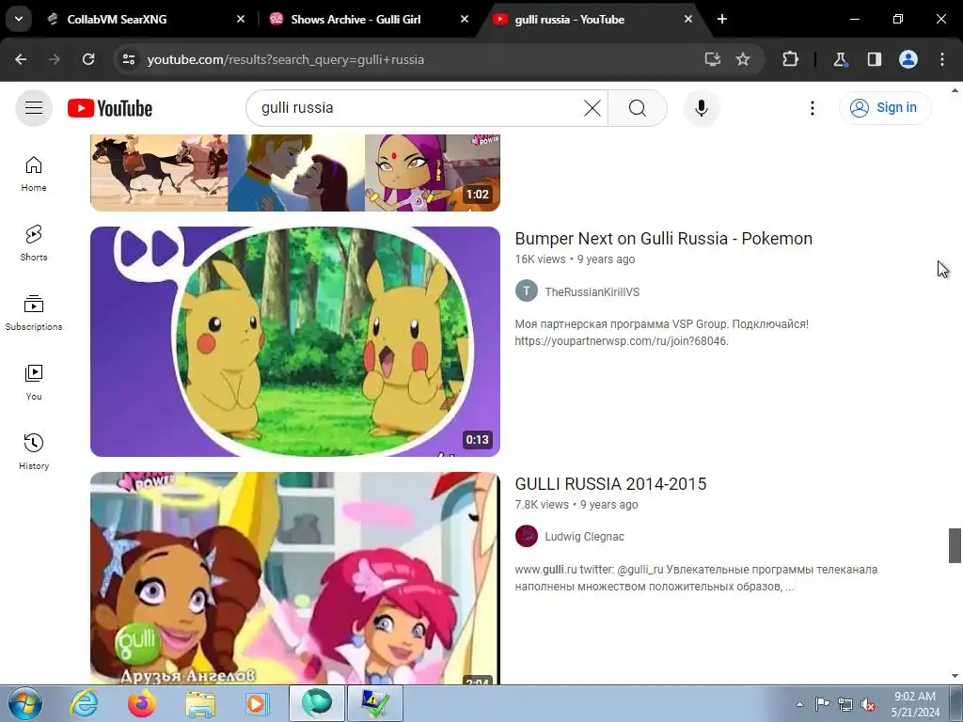Open Action Center flag icon

click(x=822, y=704)
